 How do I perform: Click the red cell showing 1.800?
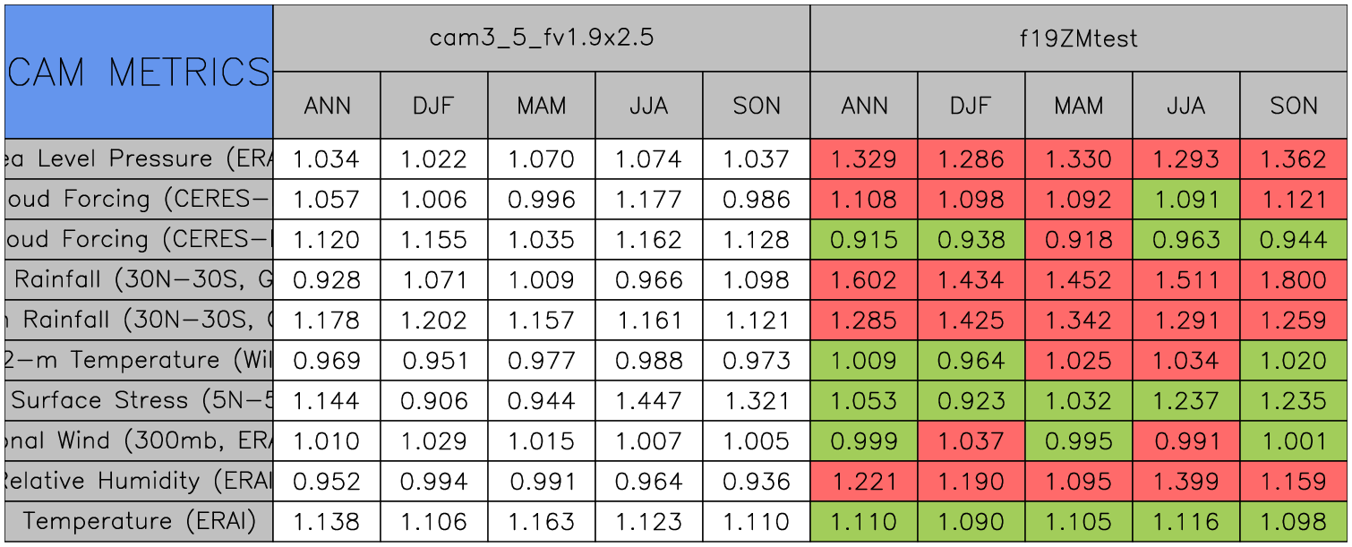click(x=1293, y=280)
